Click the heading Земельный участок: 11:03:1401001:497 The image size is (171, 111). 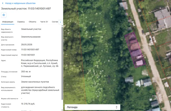coord(26,9)
